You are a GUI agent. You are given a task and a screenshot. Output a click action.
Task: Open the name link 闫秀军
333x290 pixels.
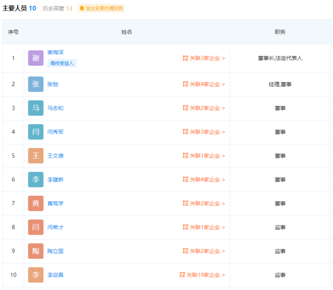click(x=55, y=132)
